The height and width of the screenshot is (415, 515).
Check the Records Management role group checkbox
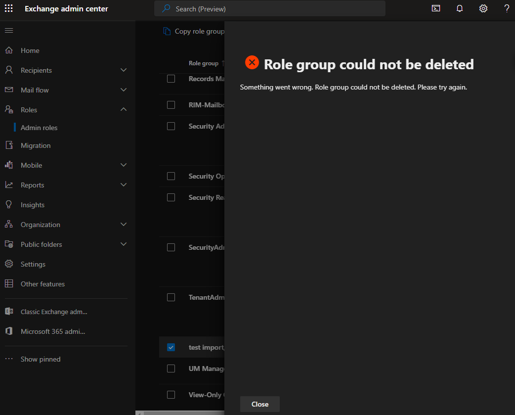[x=171, y=78]
